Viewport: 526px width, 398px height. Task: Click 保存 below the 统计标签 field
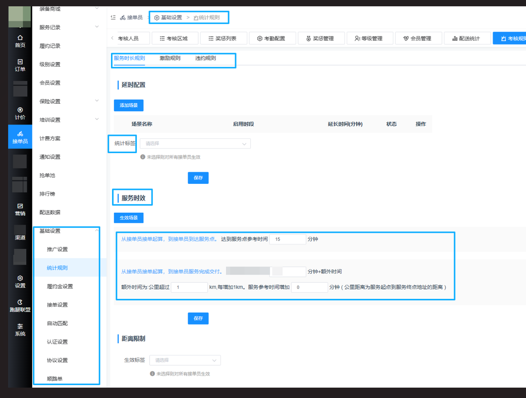pos(198,178)
